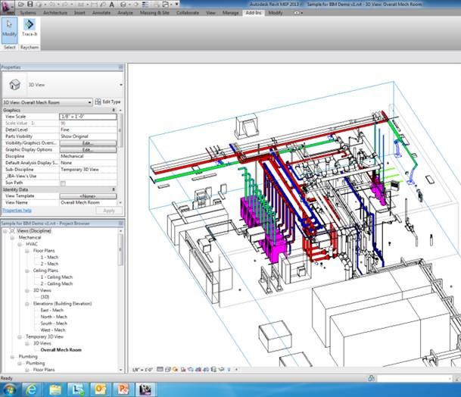Collapse the Identity Data properties section
This screenshot has width=461, height=397.
tap(114, 189)
